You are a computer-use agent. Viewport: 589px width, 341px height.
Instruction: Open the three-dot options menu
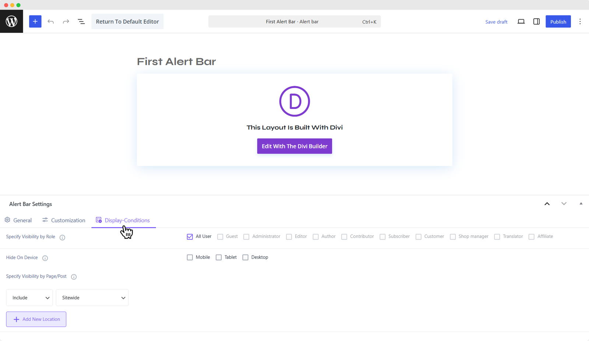point(580,22)
